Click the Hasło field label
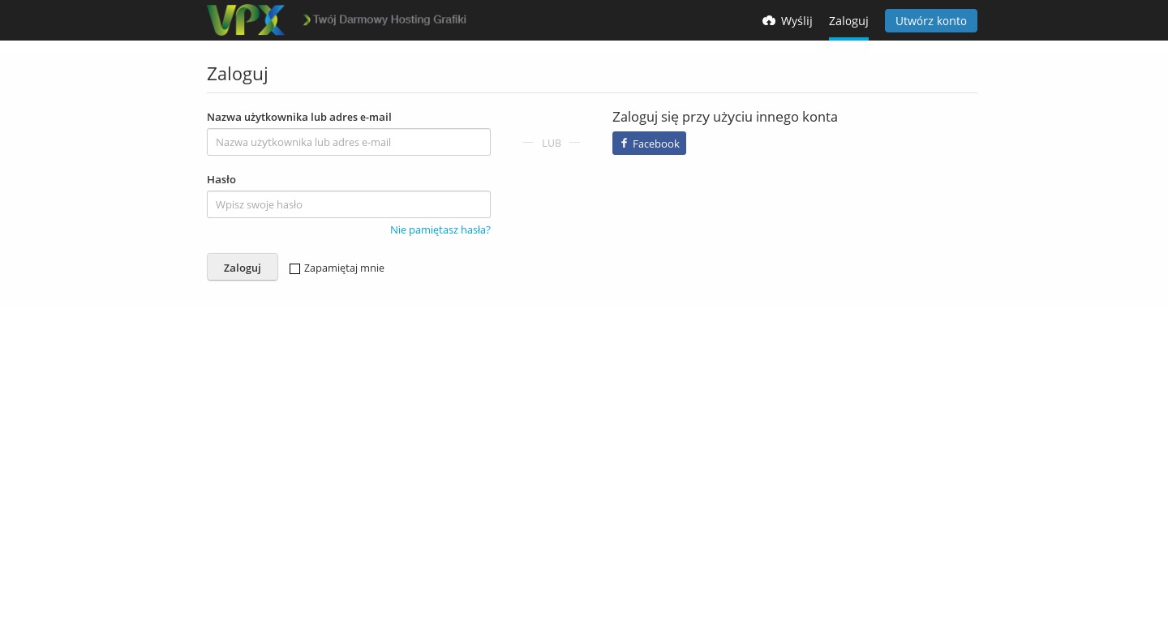Image resolution: width=1168 pixels, height=635 pixels. click(221, 180)
